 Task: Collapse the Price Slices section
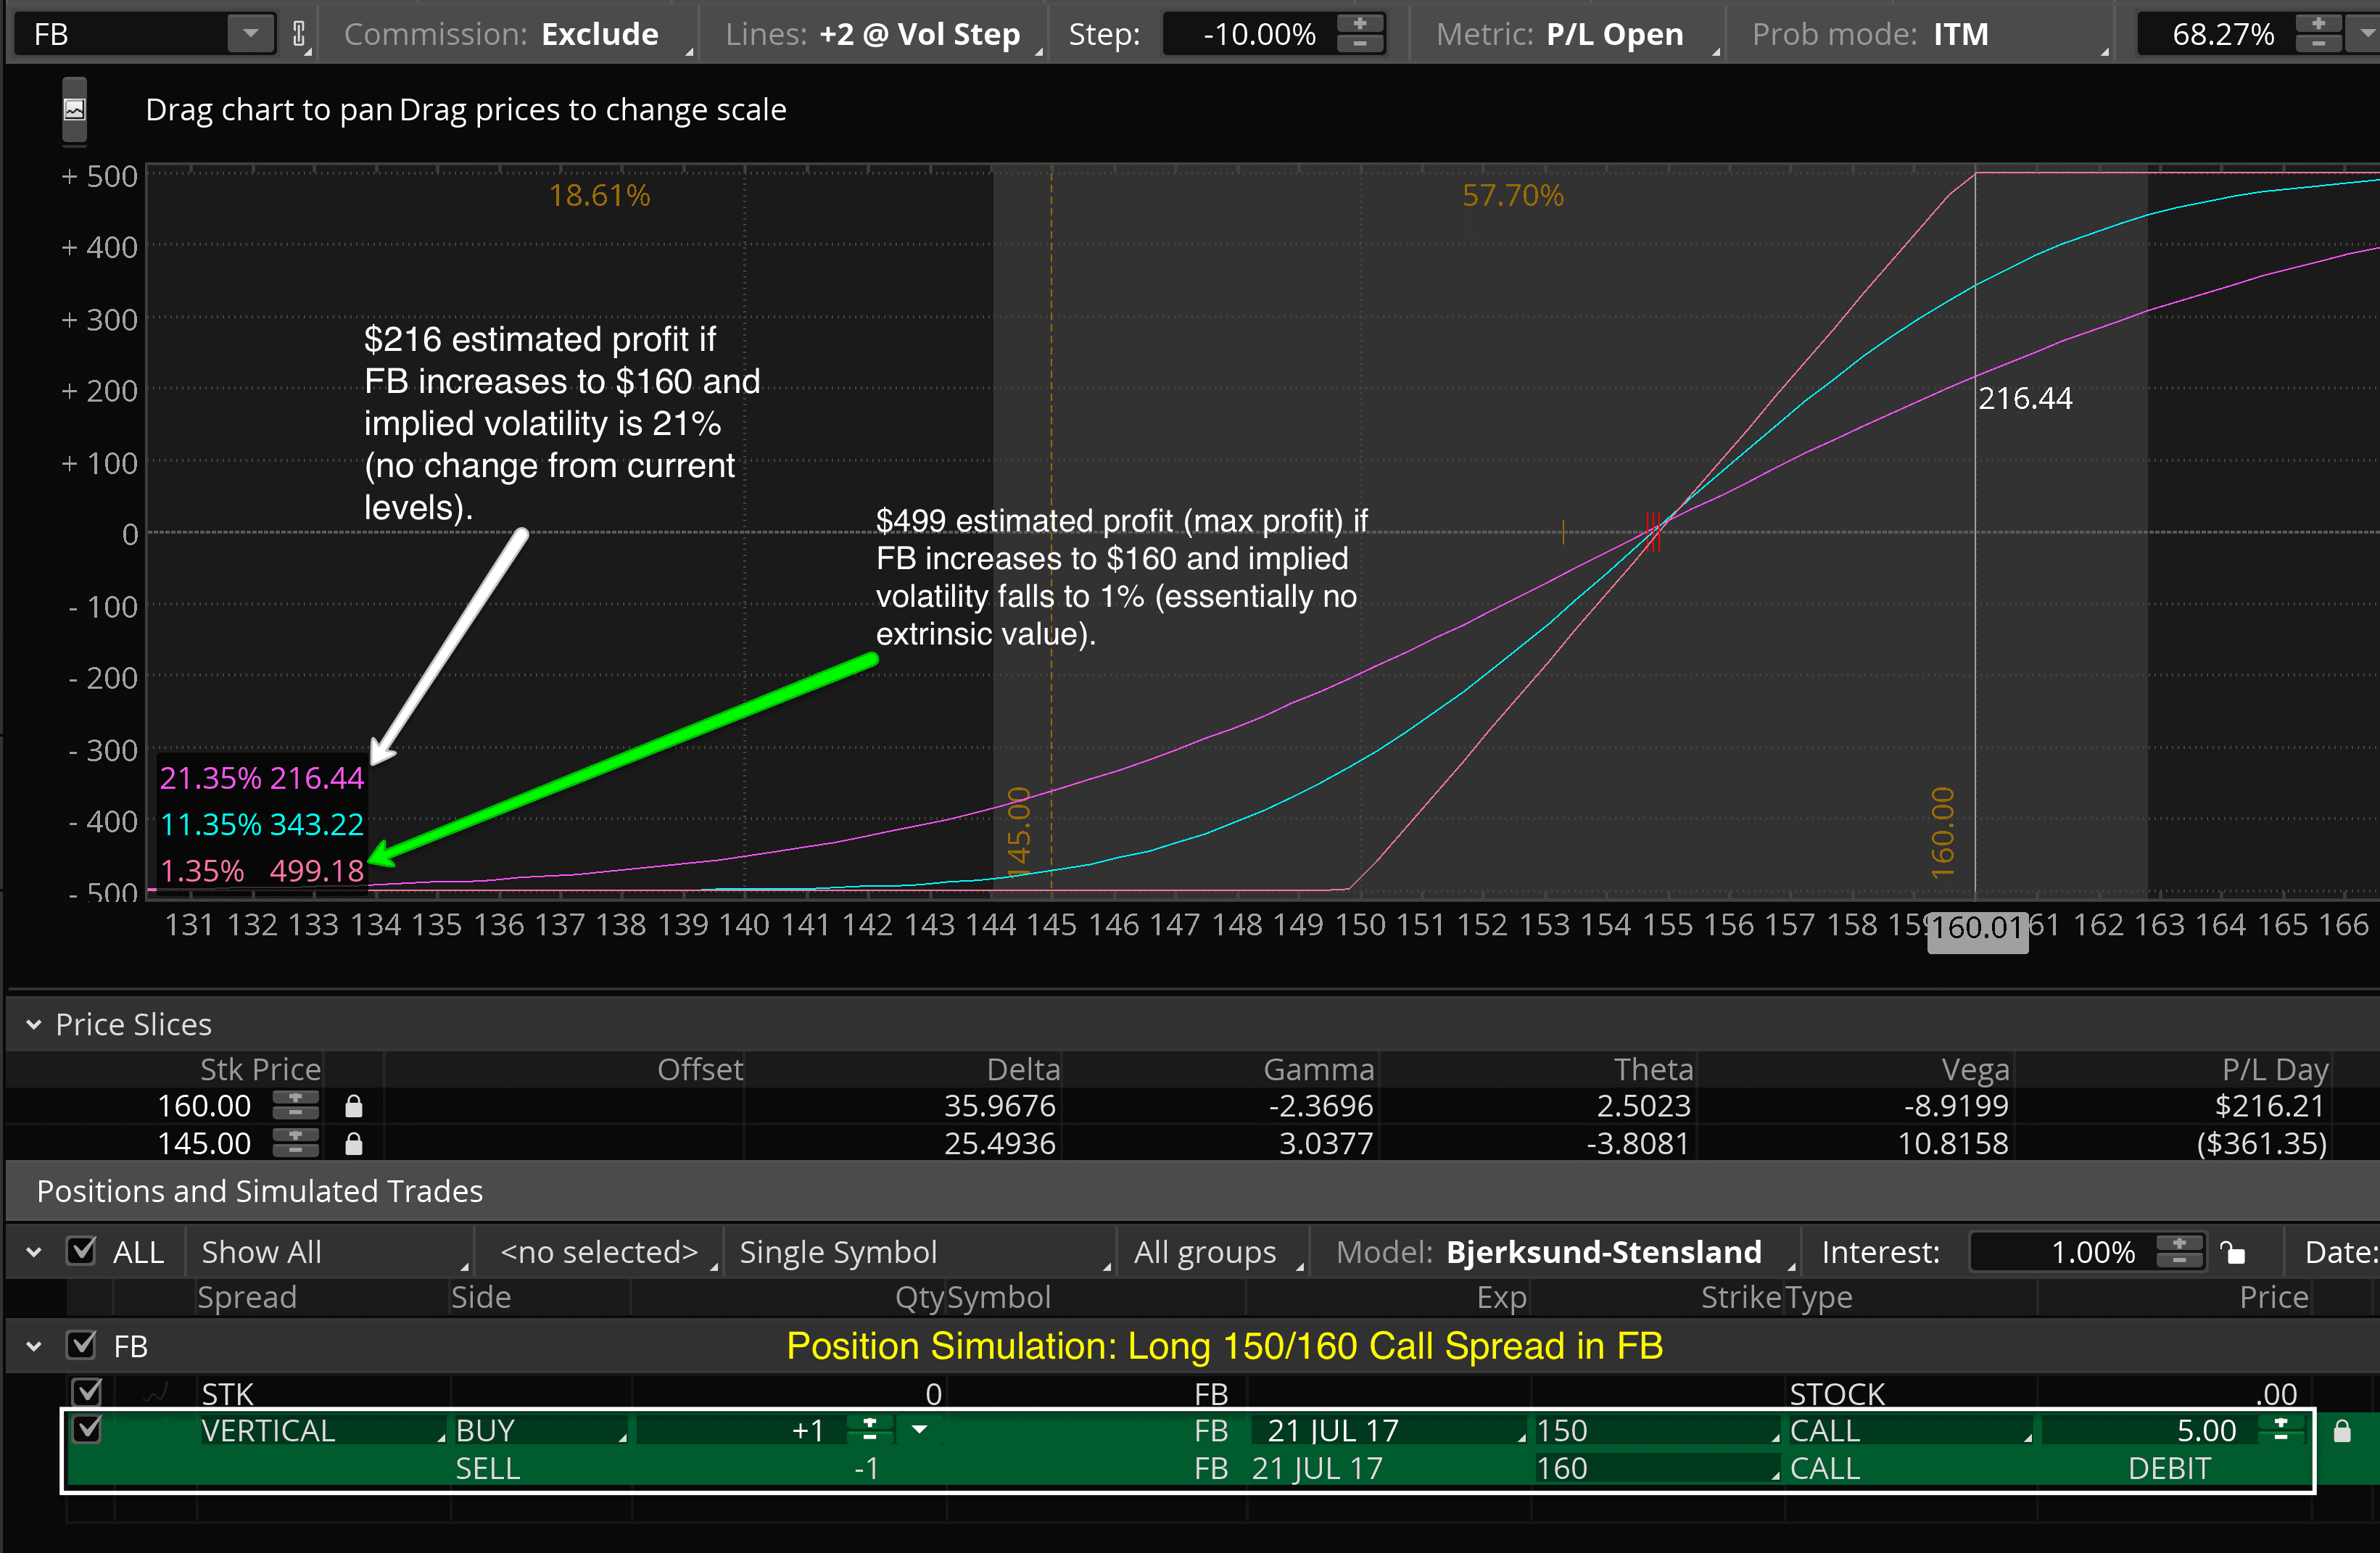pyautogui.click(x=34, y=1024)
